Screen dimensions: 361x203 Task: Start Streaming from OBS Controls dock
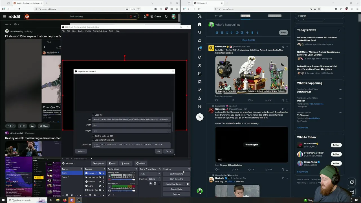click(176, 174)
